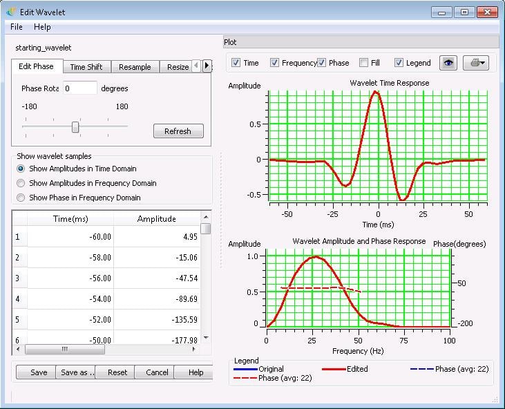Click the horizontal scrollbar right arrow
This screenshot has width=505, height=409.
tap(194, 349)
